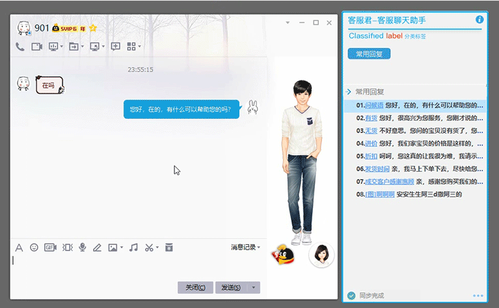Select quick reply 01 问候语
This screenshot has width=499, height=308.
[x=415, y=105]
